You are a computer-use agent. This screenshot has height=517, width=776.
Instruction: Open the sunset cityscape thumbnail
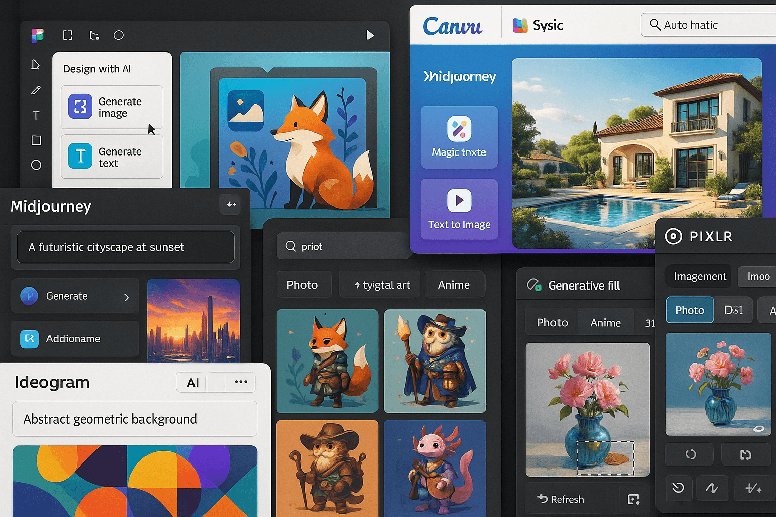pyautogui.click(x=193, y=320)
